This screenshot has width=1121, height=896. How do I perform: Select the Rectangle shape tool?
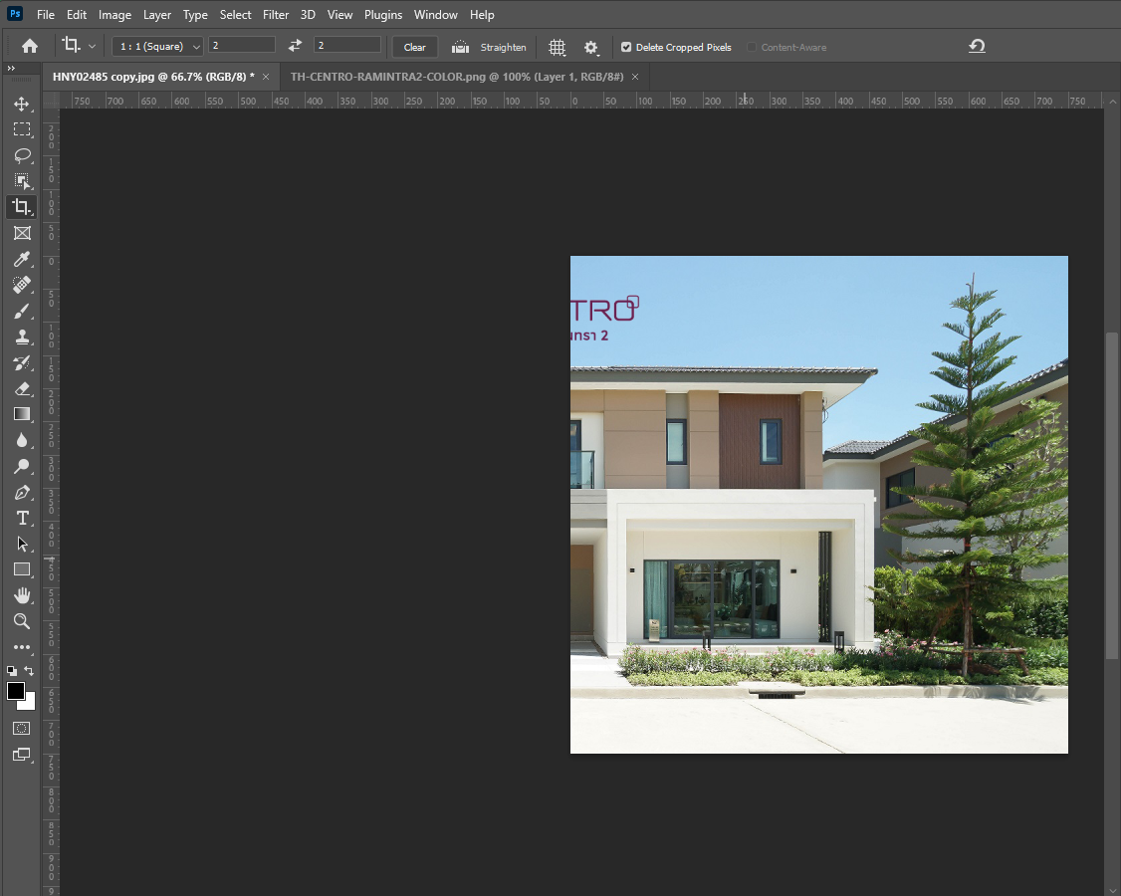(x=22, y=569)
